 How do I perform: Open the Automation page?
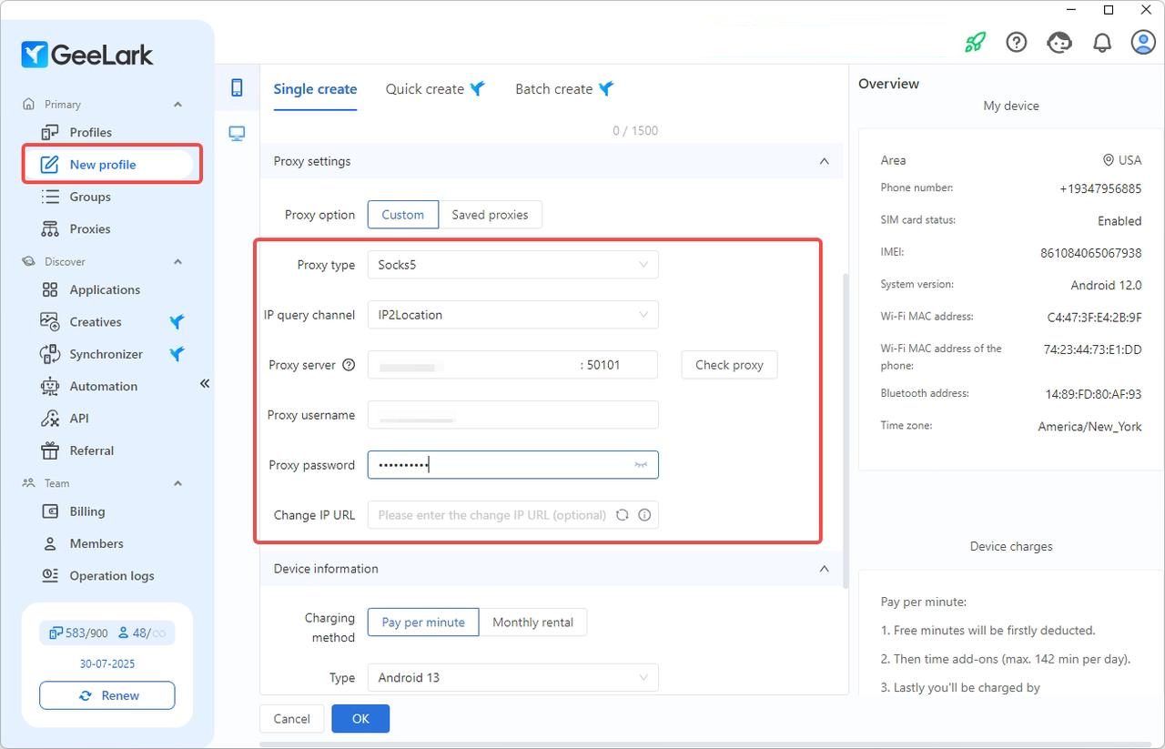[103, 386]
